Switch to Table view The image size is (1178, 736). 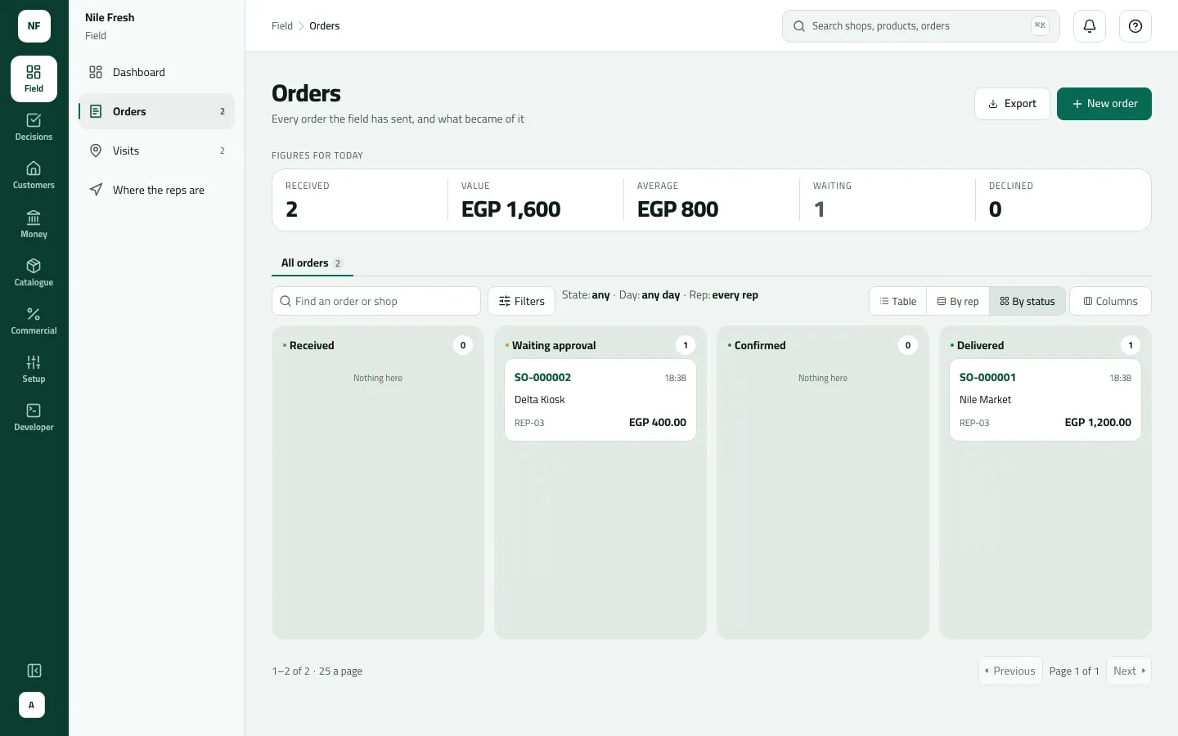[898, 301]
